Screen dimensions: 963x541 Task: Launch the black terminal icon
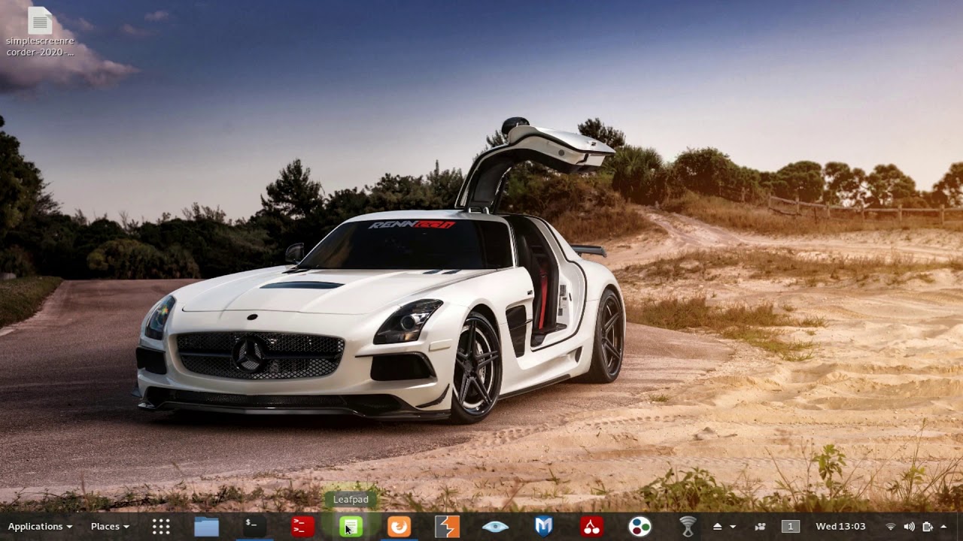[254, 527]
